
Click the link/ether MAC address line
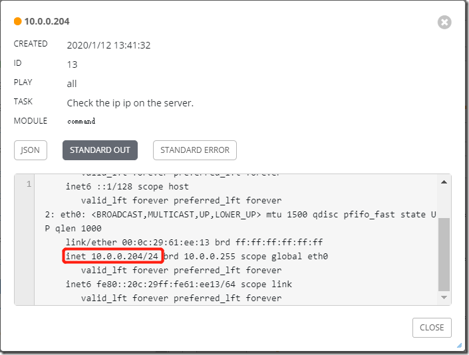[194, 242]
